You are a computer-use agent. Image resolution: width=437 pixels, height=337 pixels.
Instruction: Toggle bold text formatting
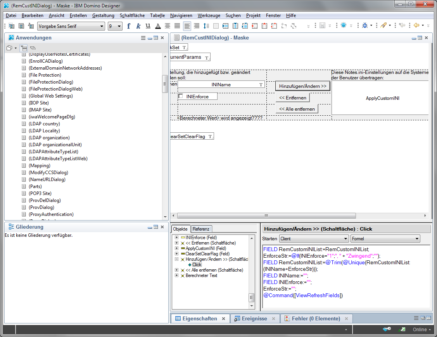click(129, 26)
